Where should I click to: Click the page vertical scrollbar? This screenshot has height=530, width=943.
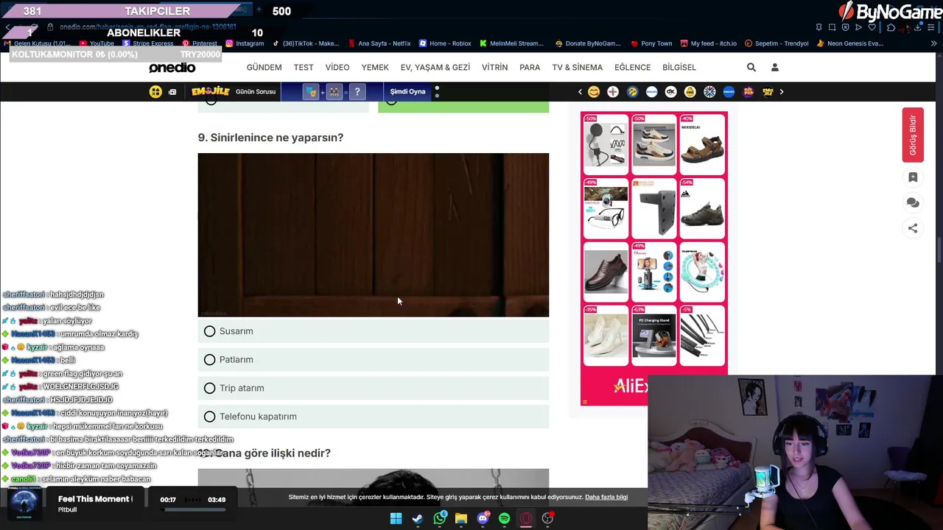(x=939, y=250)
